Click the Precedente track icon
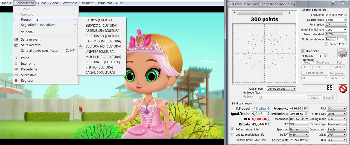This screenshot has width=350, height=145. click(x=16, y=69)
